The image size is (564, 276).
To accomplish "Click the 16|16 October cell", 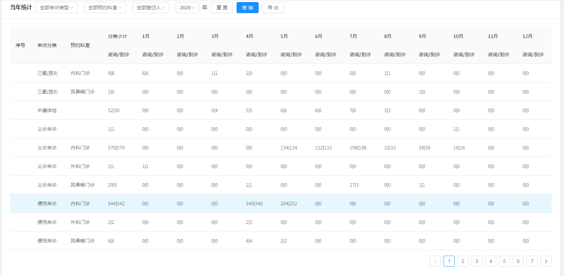I will (459, 148).
